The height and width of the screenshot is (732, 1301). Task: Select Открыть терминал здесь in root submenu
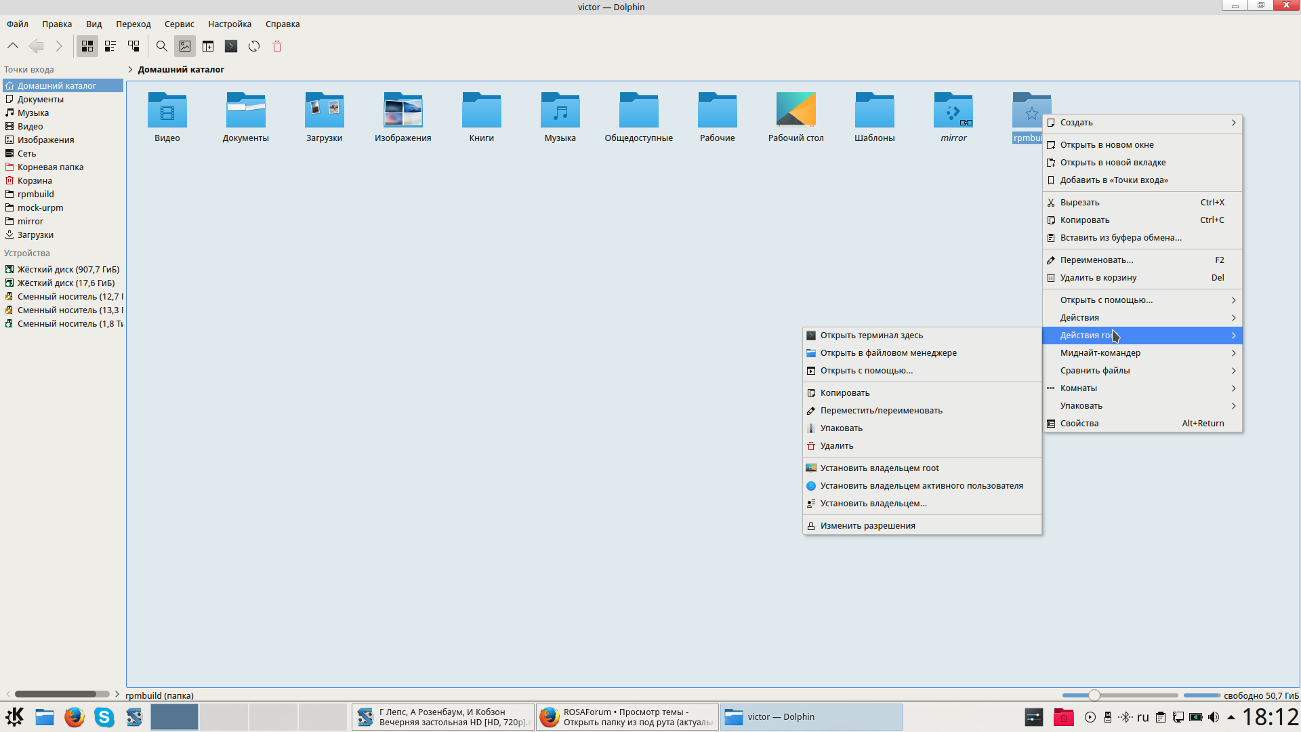(x=871, y=335)
